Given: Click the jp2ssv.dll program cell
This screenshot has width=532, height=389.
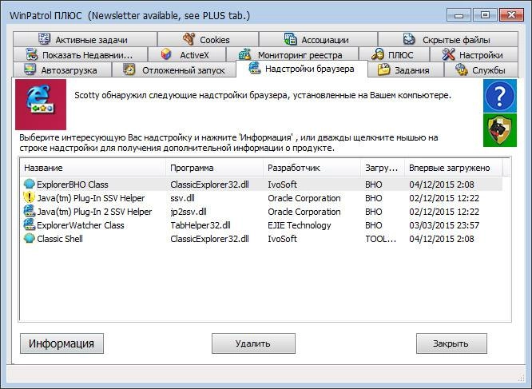Looking at the screenshot, I should pos(189,212).
